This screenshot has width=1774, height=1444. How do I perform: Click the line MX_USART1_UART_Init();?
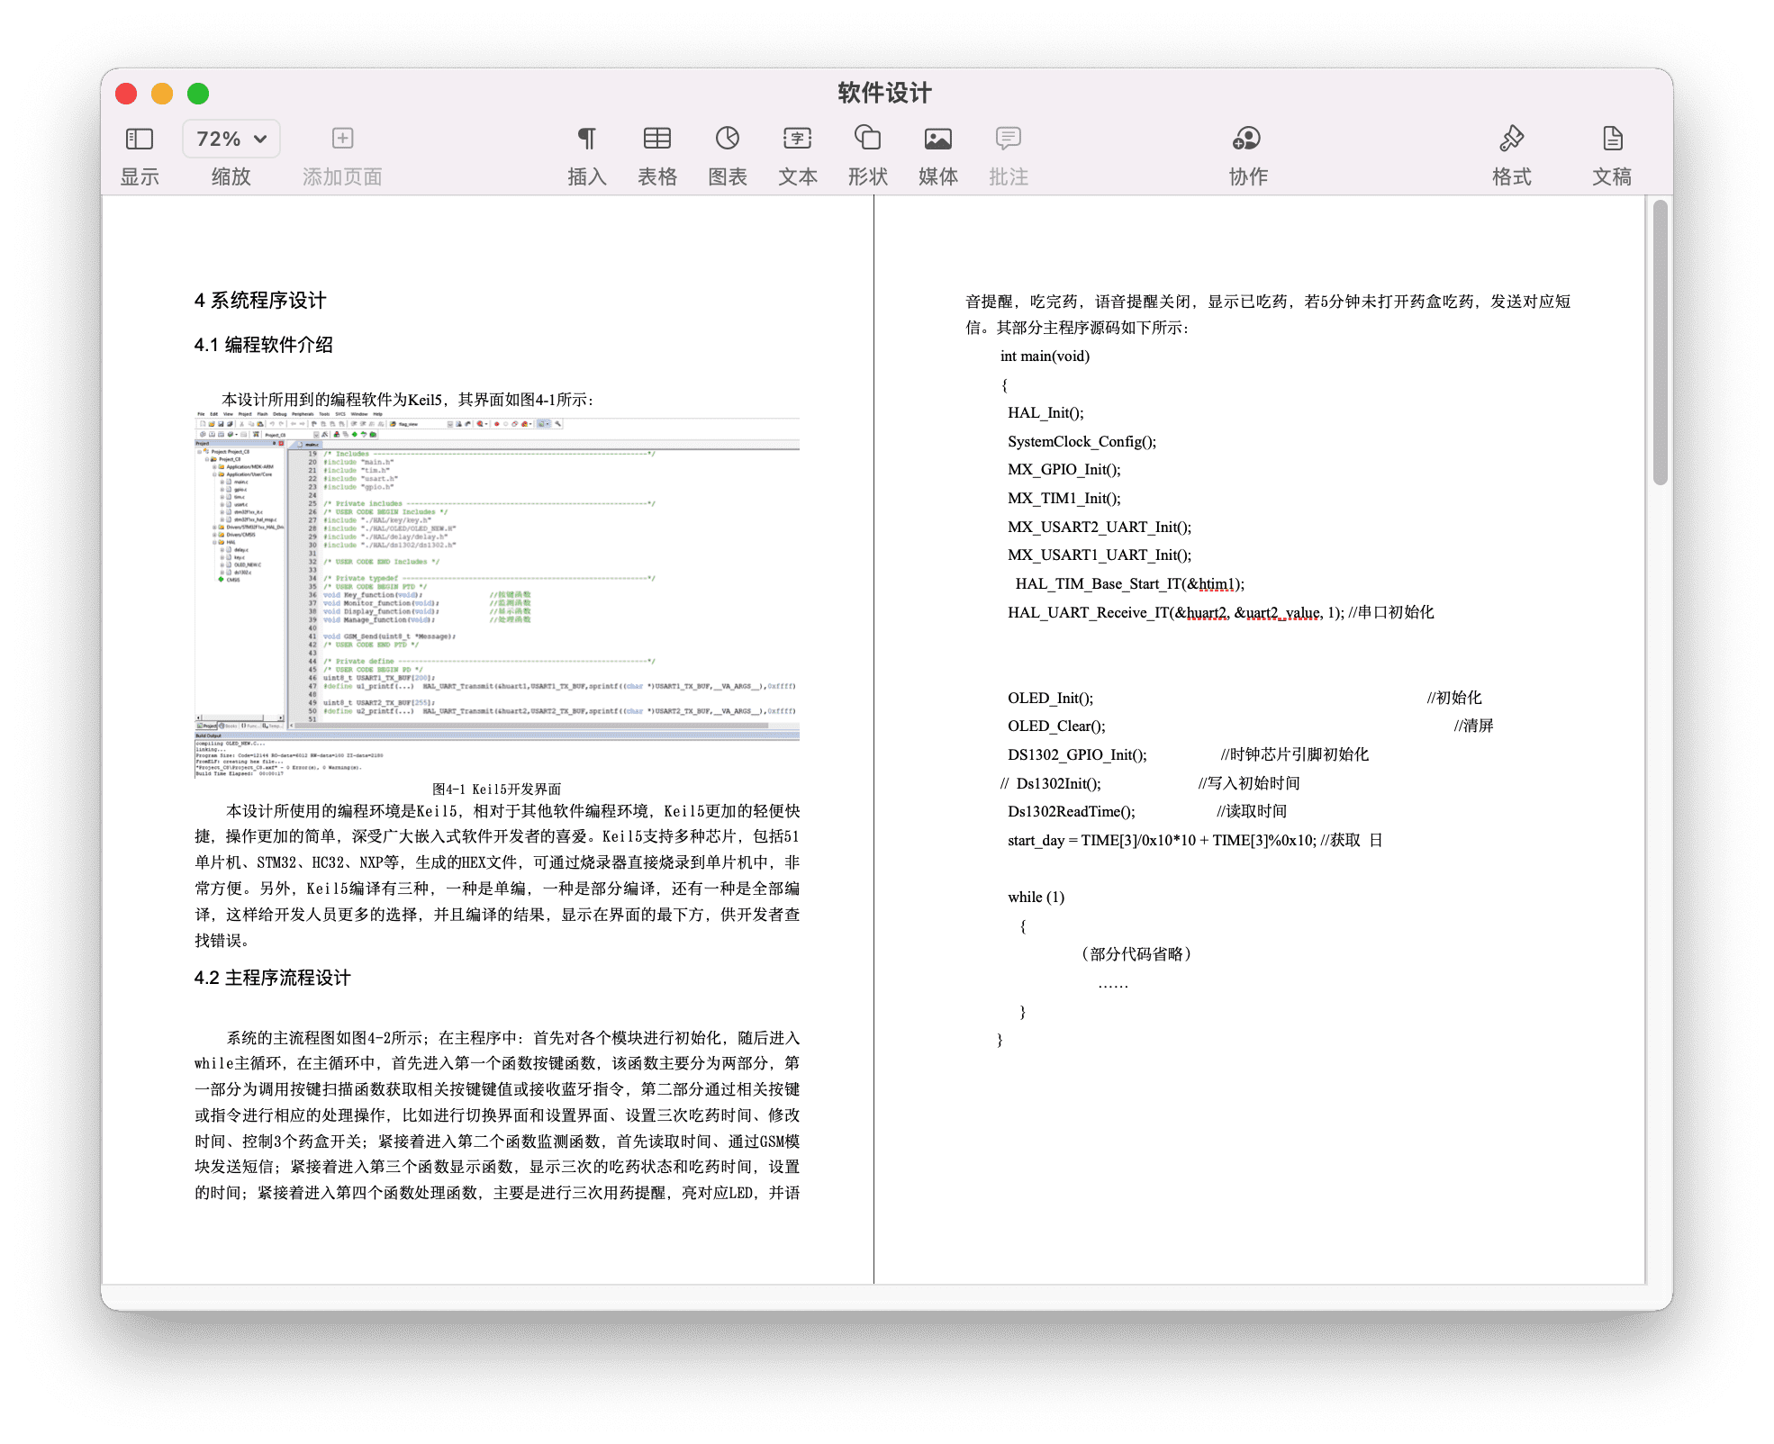(x=1100, y=555)
